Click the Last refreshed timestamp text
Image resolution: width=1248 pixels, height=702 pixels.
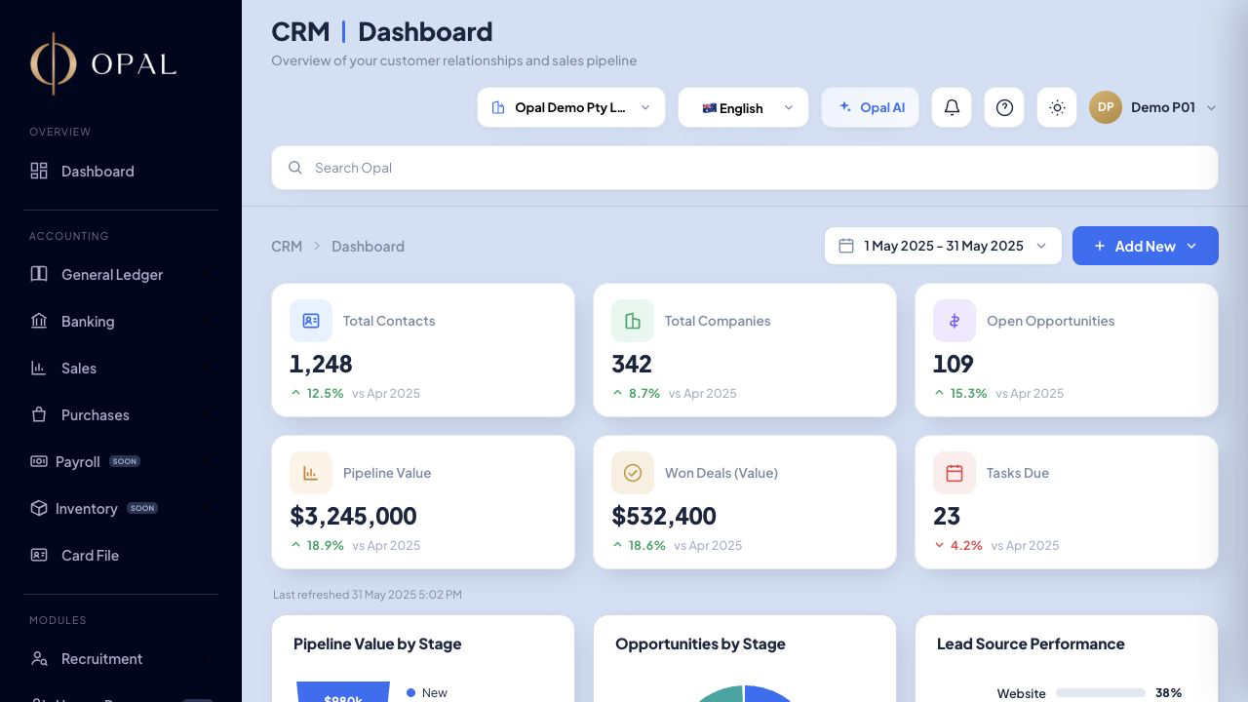(x=368, y=595)
